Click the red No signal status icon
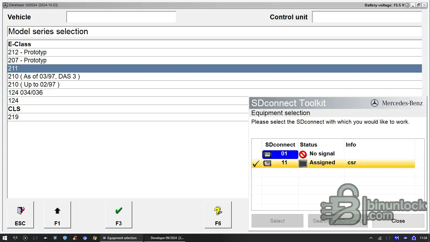Image resolution: width=430 pixels, height=242 pixels. [x=303, y=154]
